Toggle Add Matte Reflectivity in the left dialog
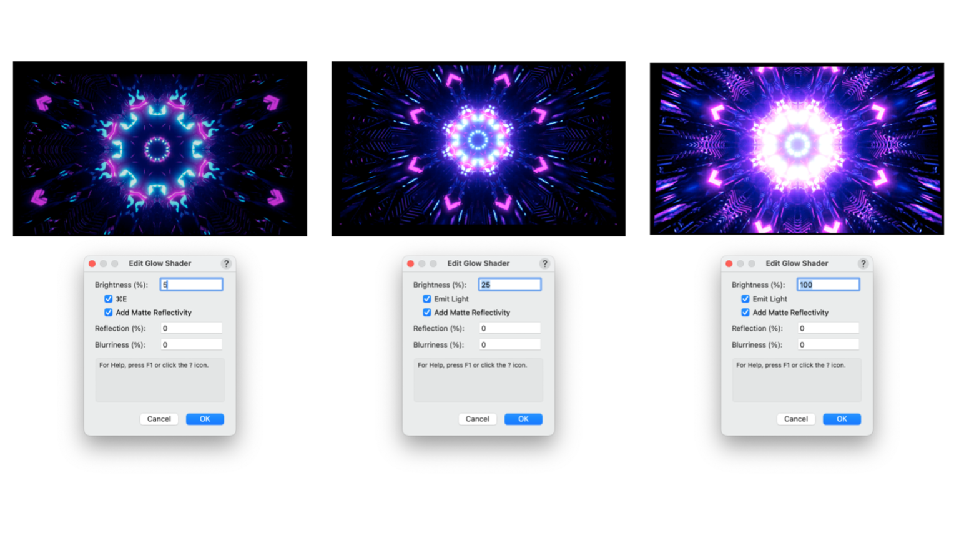This screenshot has height=541, width=959. pos(109,313)
